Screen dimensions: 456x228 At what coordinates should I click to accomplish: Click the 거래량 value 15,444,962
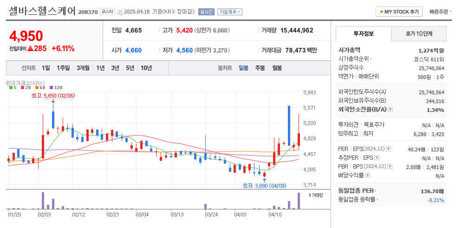[x=297, y=30]
